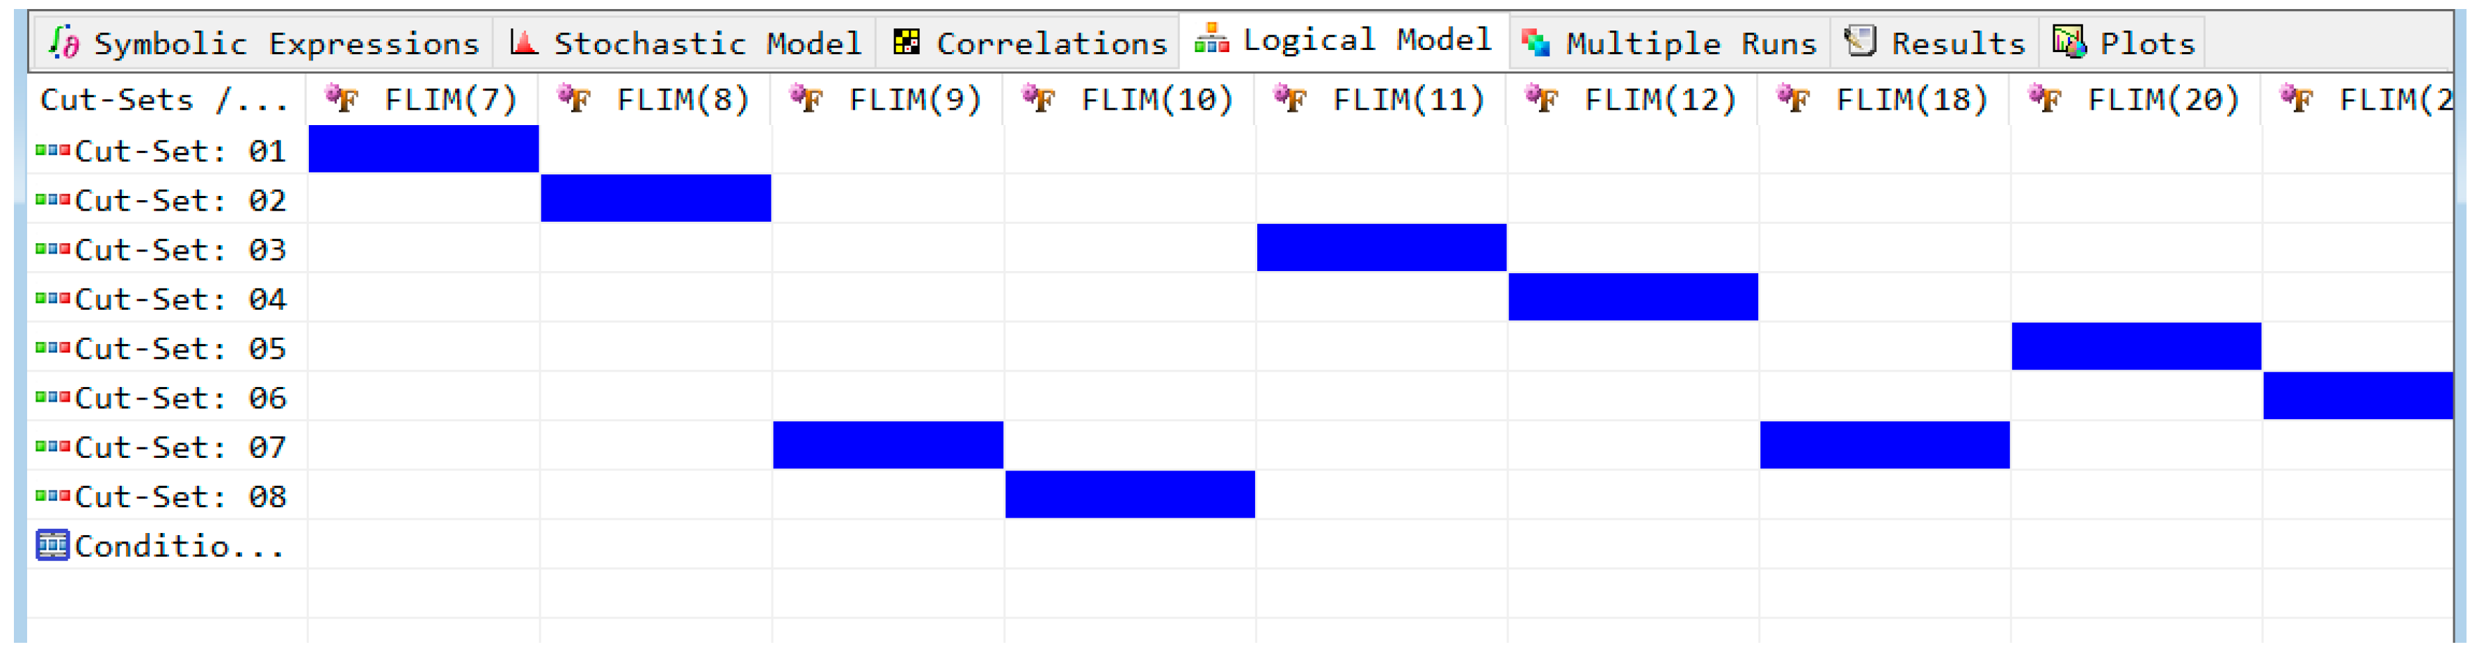Click the Cut-Set: 01 row icon
Screen dimensions: 2486x656
coord(52,150)
